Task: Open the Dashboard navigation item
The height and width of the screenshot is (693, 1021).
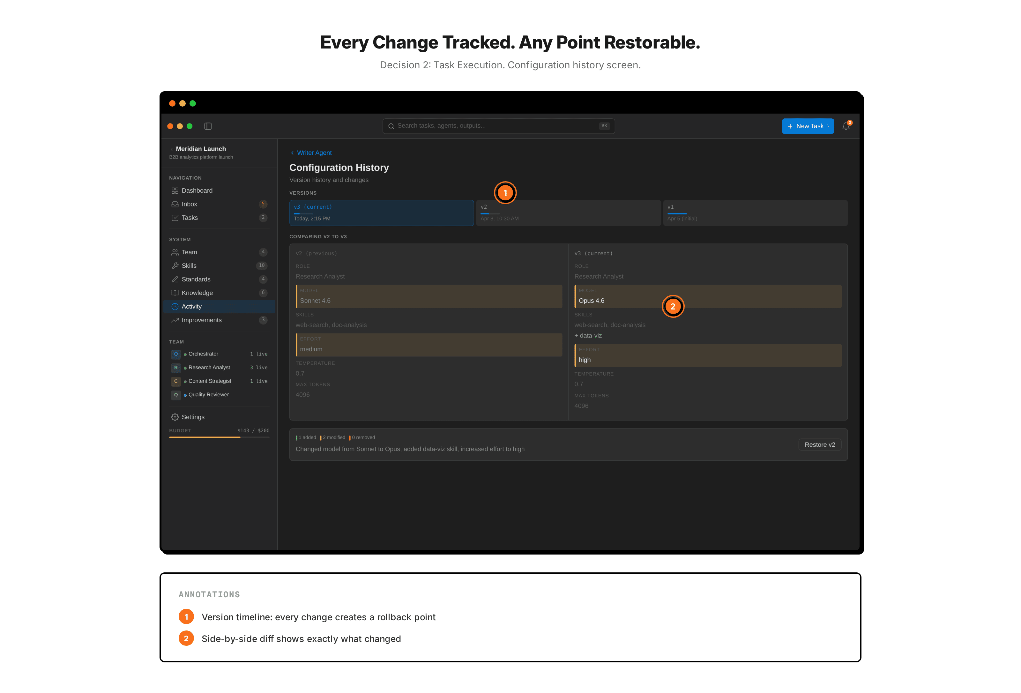Action: (x=219, y=191)
